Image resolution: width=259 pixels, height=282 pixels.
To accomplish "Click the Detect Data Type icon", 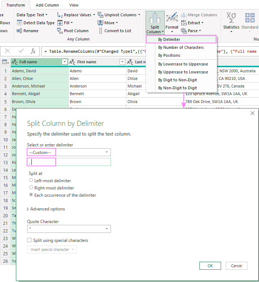I will (x=19, y=23).
